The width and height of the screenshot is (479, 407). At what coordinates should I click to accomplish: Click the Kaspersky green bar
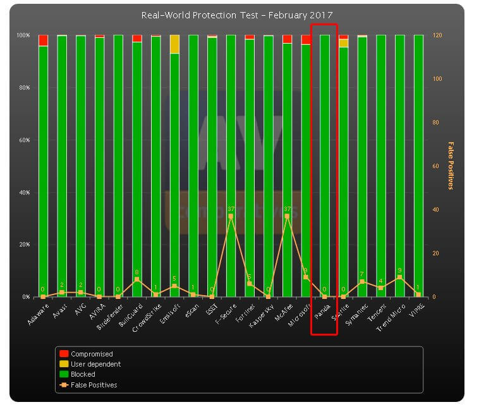268,164
